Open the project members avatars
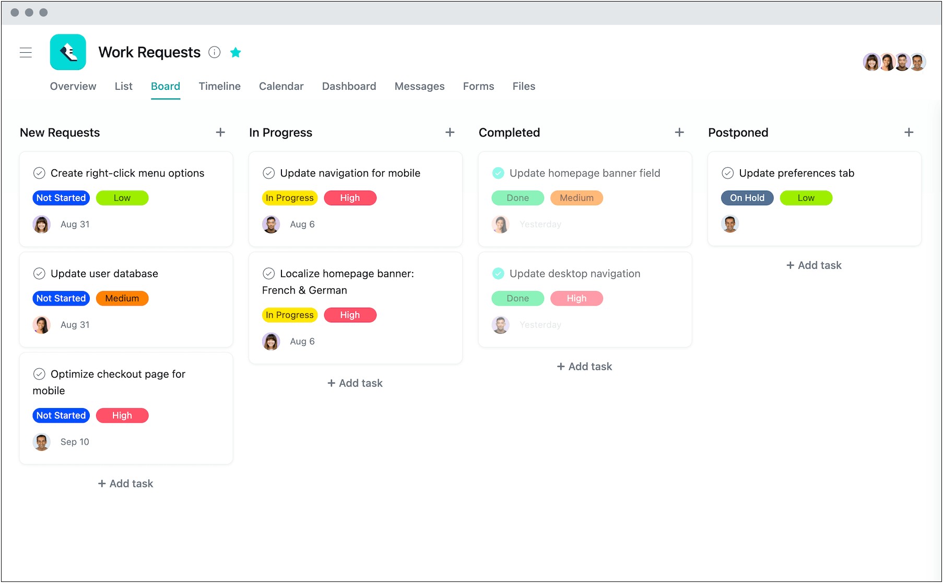This screenshot has height=583, width=943. pos(894,62)
